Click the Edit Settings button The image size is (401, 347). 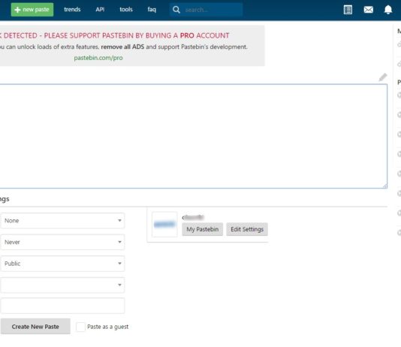[x=247, y=229]
